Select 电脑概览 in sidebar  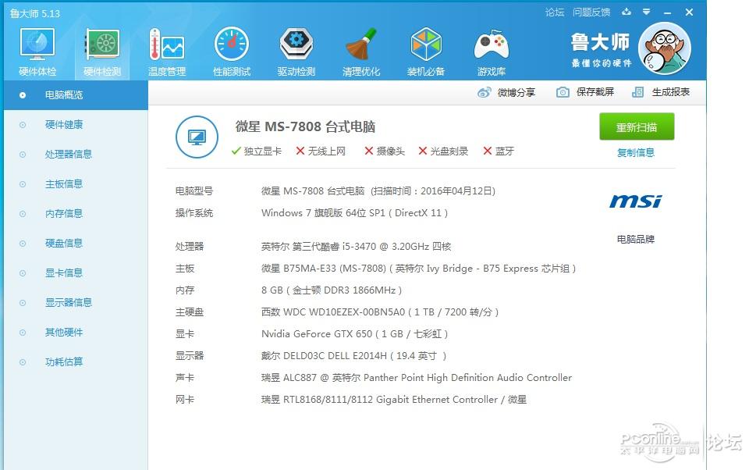pos(76,95)
